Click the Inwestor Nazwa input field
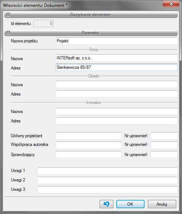 point(117,112)
